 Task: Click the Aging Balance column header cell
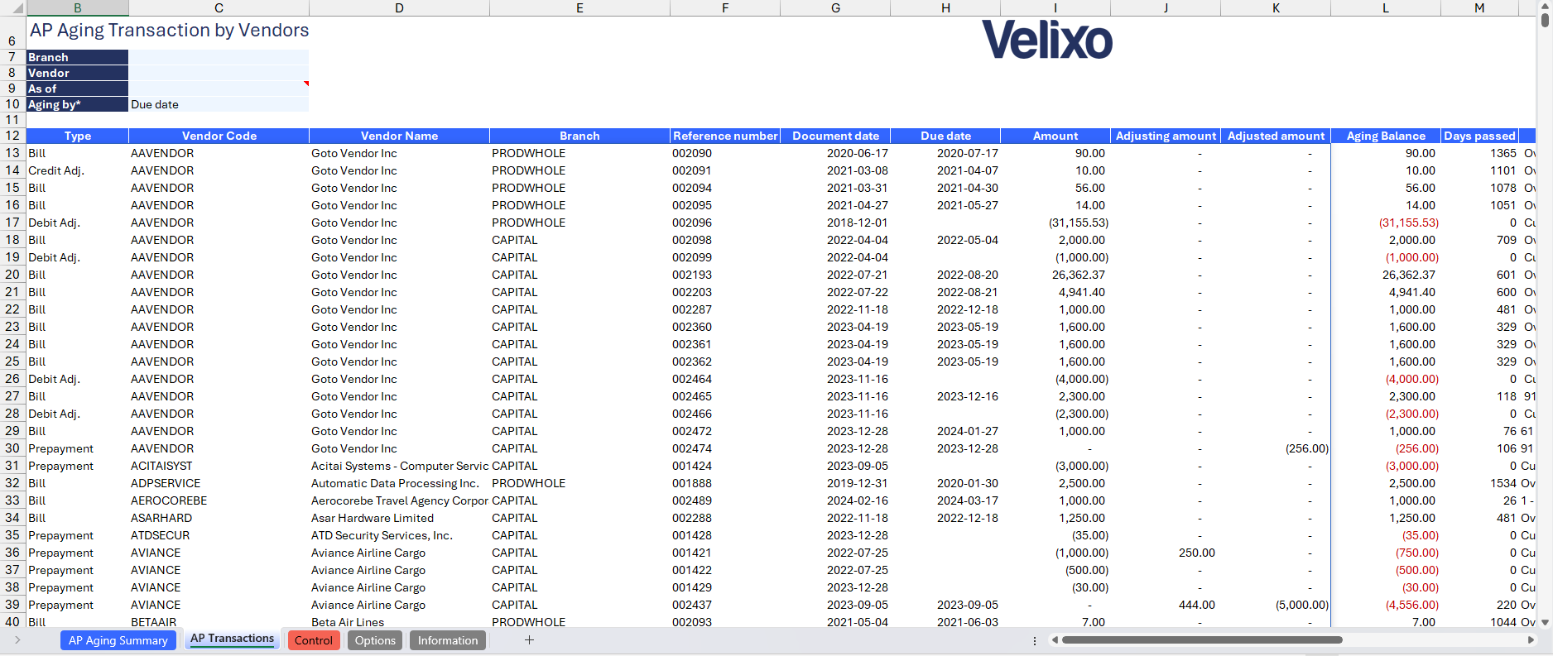tap(1385, 136)
